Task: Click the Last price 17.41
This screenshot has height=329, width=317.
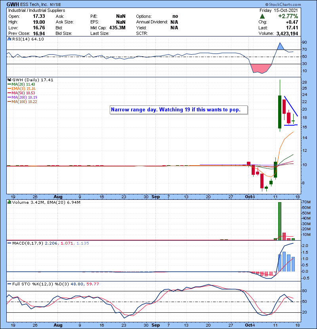Action: [x=292, y=28]
